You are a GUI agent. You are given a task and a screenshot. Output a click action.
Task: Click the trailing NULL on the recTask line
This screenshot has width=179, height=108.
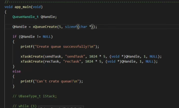click(x=150, y=62)
